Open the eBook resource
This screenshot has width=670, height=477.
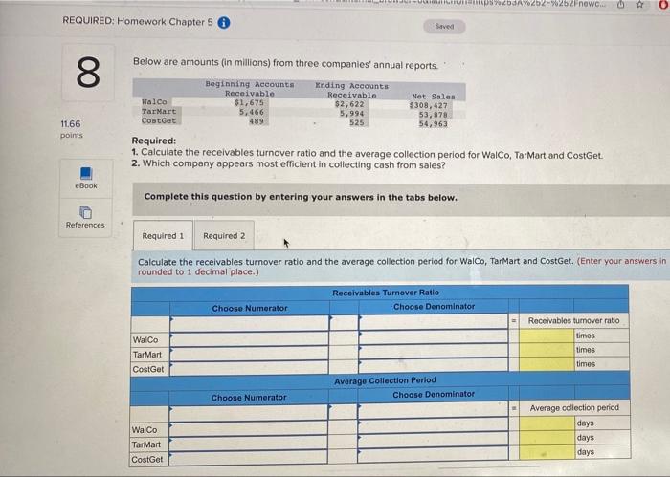coord(86,179)
